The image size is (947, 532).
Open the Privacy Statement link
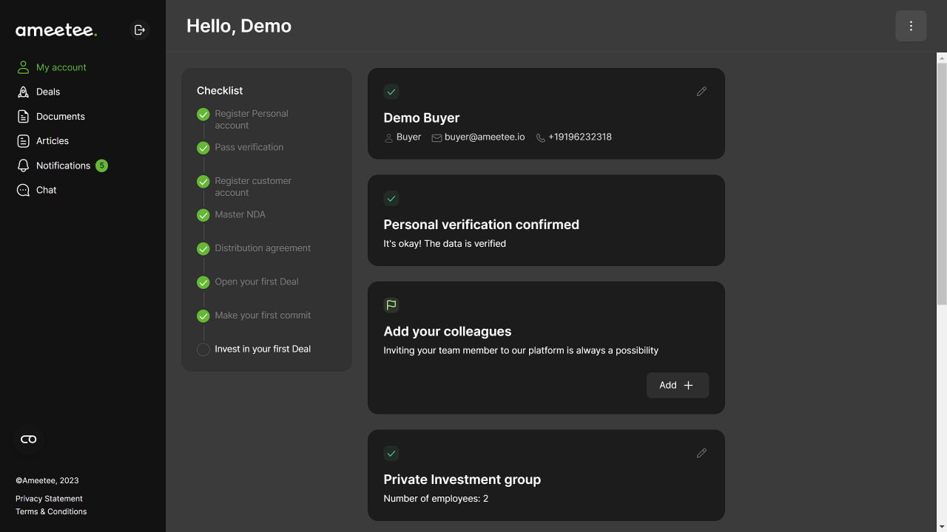pos(49,499)
